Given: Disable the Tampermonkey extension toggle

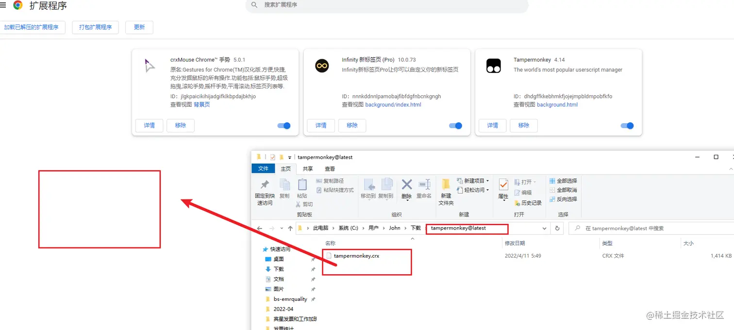Looking at the screenshot, I should tap(627, 126).
